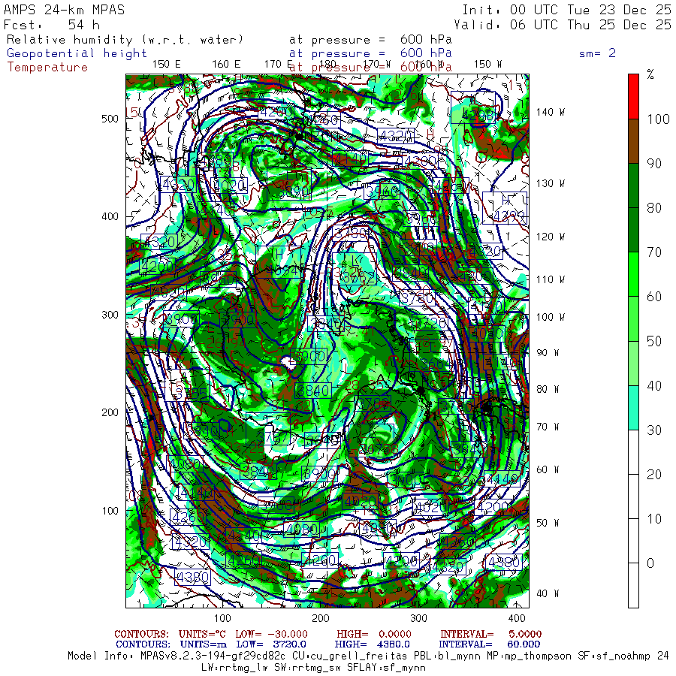Click the red 'LOW= -30.000' legend value

point(271,634)
